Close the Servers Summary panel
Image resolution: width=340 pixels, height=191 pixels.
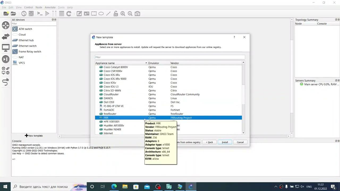tap(338, 80)
